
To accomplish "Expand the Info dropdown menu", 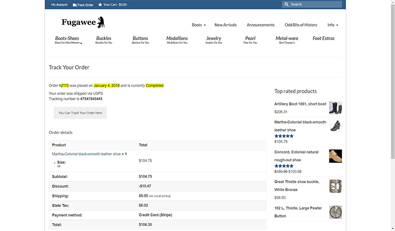I will pos(332,25).
